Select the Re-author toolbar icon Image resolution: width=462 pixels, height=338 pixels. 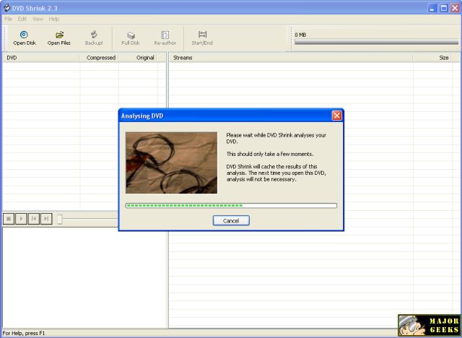[x=165, y=38]
